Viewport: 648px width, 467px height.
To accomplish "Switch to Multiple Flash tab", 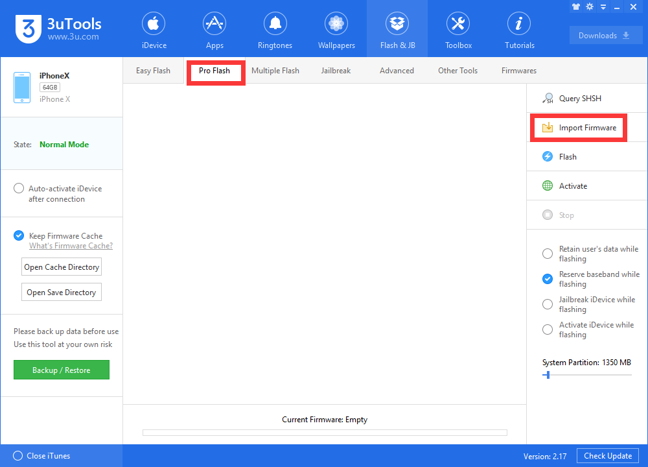I will [x=275, y=71].
